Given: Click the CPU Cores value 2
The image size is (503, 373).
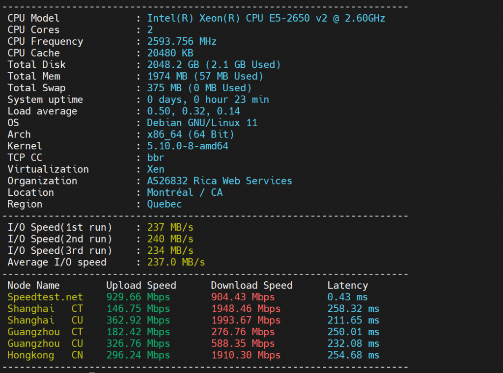Looking at the screenshot, I should click(x=150, y=30).
